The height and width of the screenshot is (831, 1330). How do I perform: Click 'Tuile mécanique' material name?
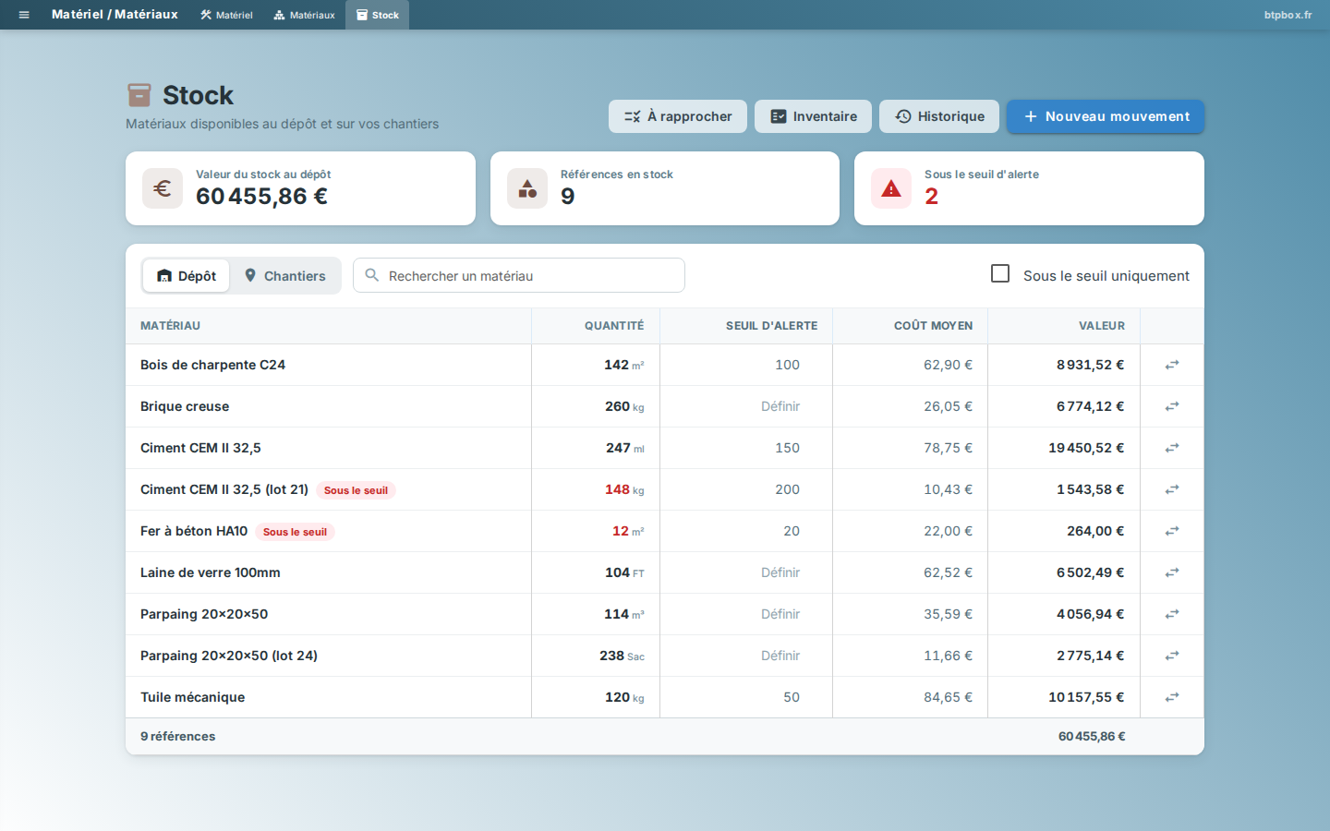point(192,697)
